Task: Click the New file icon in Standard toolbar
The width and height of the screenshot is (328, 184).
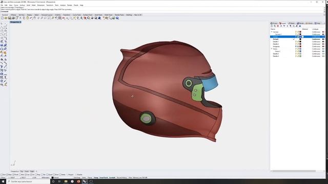Action: coord(2,18)
